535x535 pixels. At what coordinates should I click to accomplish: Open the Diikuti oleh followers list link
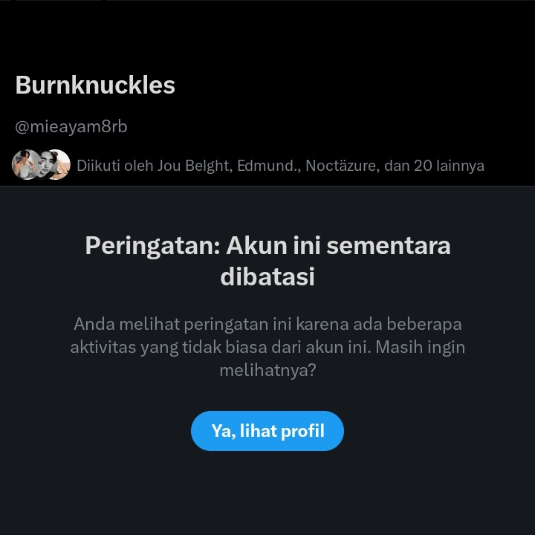pyautogui.click(x=280, y=166)
